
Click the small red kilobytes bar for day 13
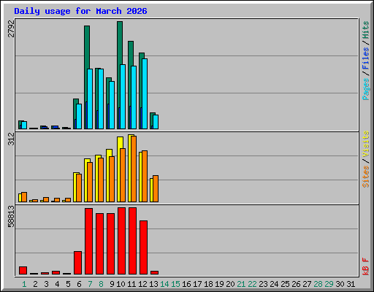click(x=154, y=272)
